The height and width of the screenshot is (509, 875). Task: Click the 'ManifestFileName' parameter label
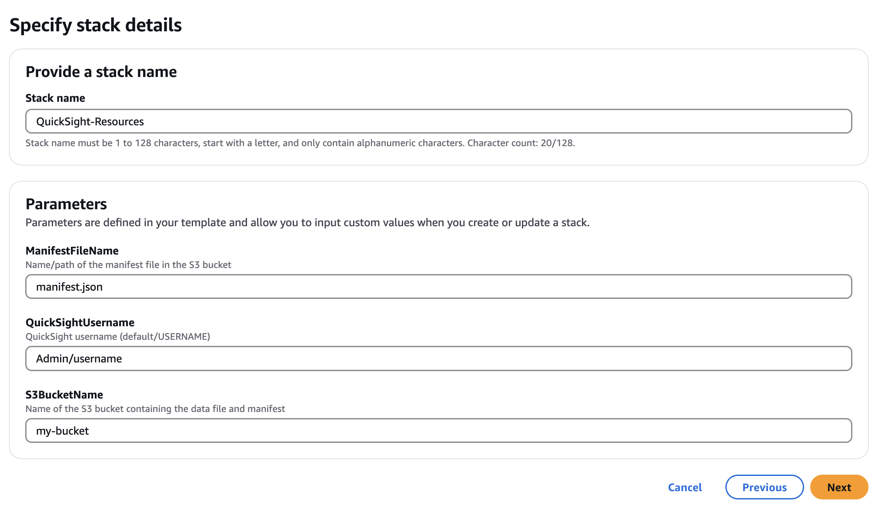72,251
